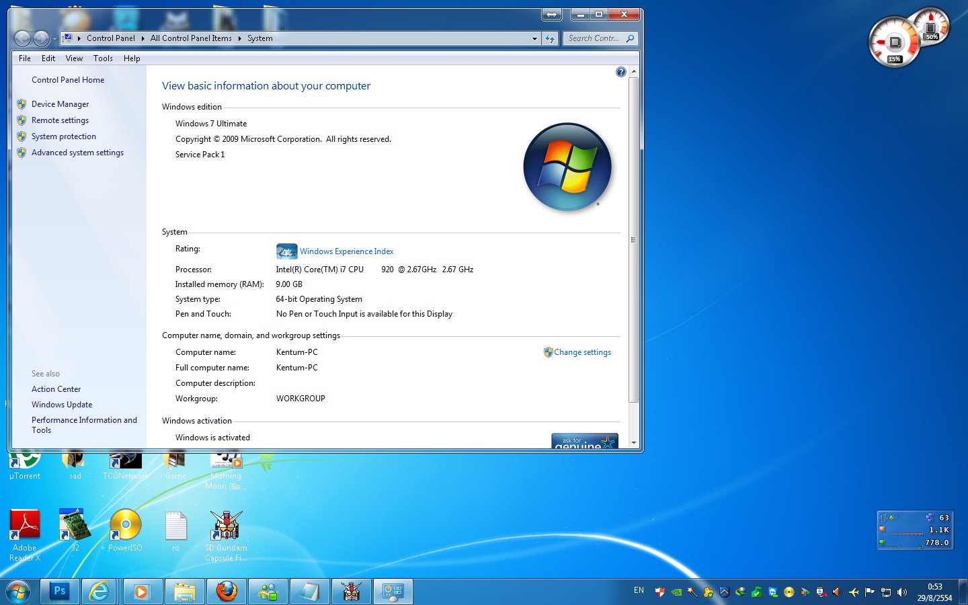Expand the Control Panel breadcrumb arrow
968x605 pixels.
click(143, 38)
